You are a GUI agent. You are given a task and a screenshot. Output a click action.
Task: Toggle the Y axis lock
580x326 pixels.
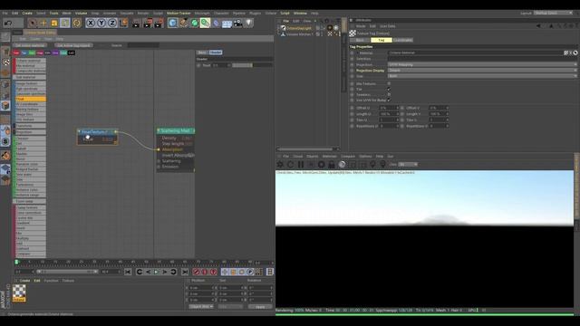[101, 23]
